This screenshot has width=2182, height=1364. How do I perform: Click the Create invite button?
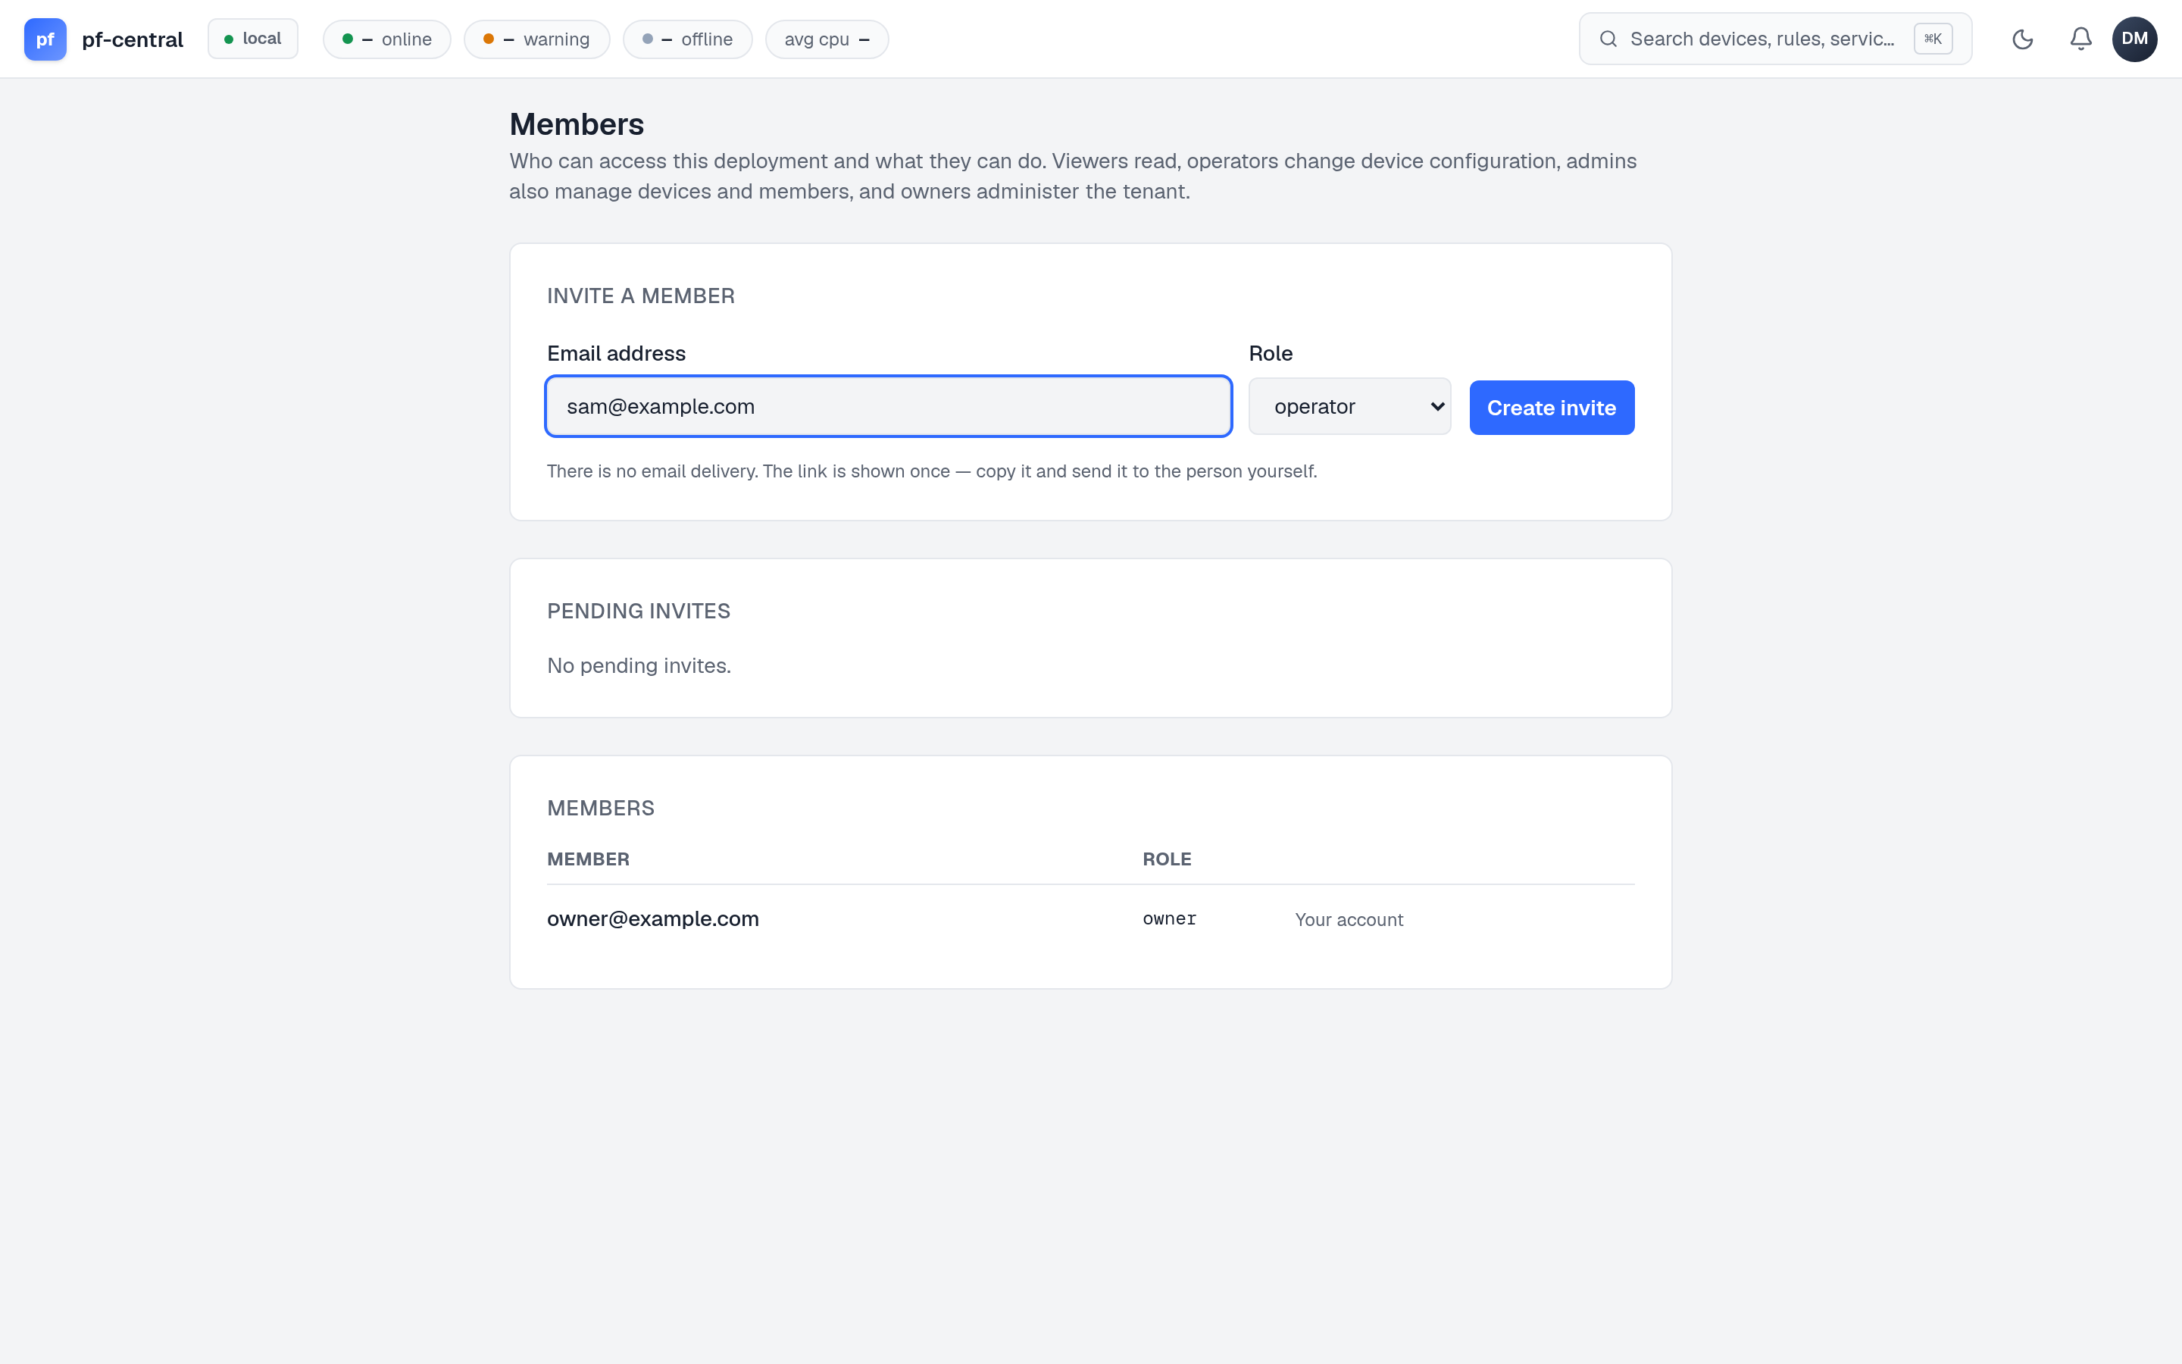point(1552,408)
